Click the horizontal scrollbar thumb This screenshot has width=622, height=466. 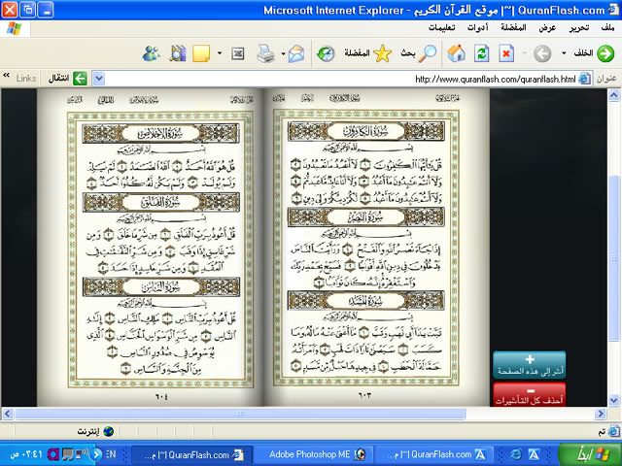pyautogui.click(x=240, y=415)
